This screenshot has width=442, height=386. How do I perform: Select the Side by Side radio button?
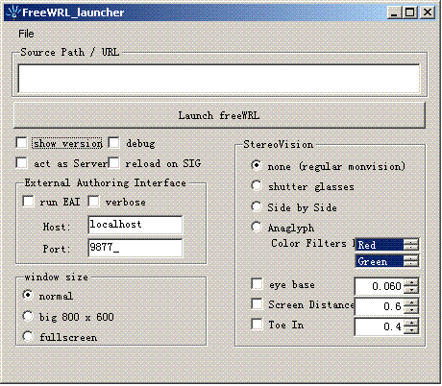pyautogui.click(x=257, y=206)
